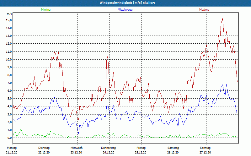Click the '4,0' y-axis value
The height and width of the screenshot is (156, 251).
point(9,106)
